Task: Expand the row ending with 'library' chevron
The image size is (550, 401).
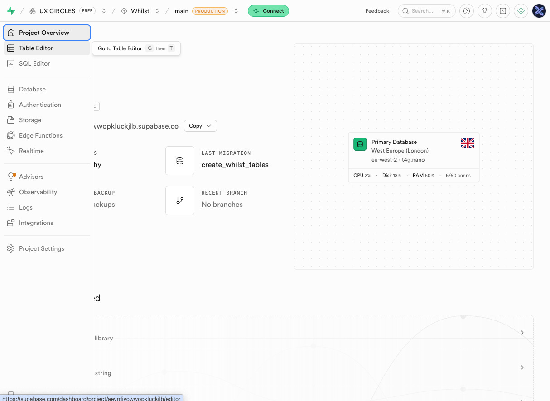Action: click(522, 333)
